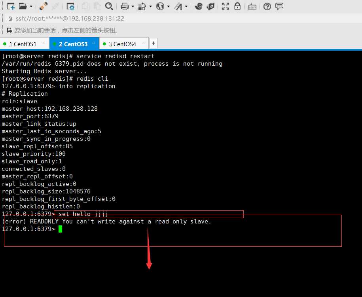The image size is (362, 297).
Task: Click the add-current-session arrow icon
Action: click(x=9, y=30)
